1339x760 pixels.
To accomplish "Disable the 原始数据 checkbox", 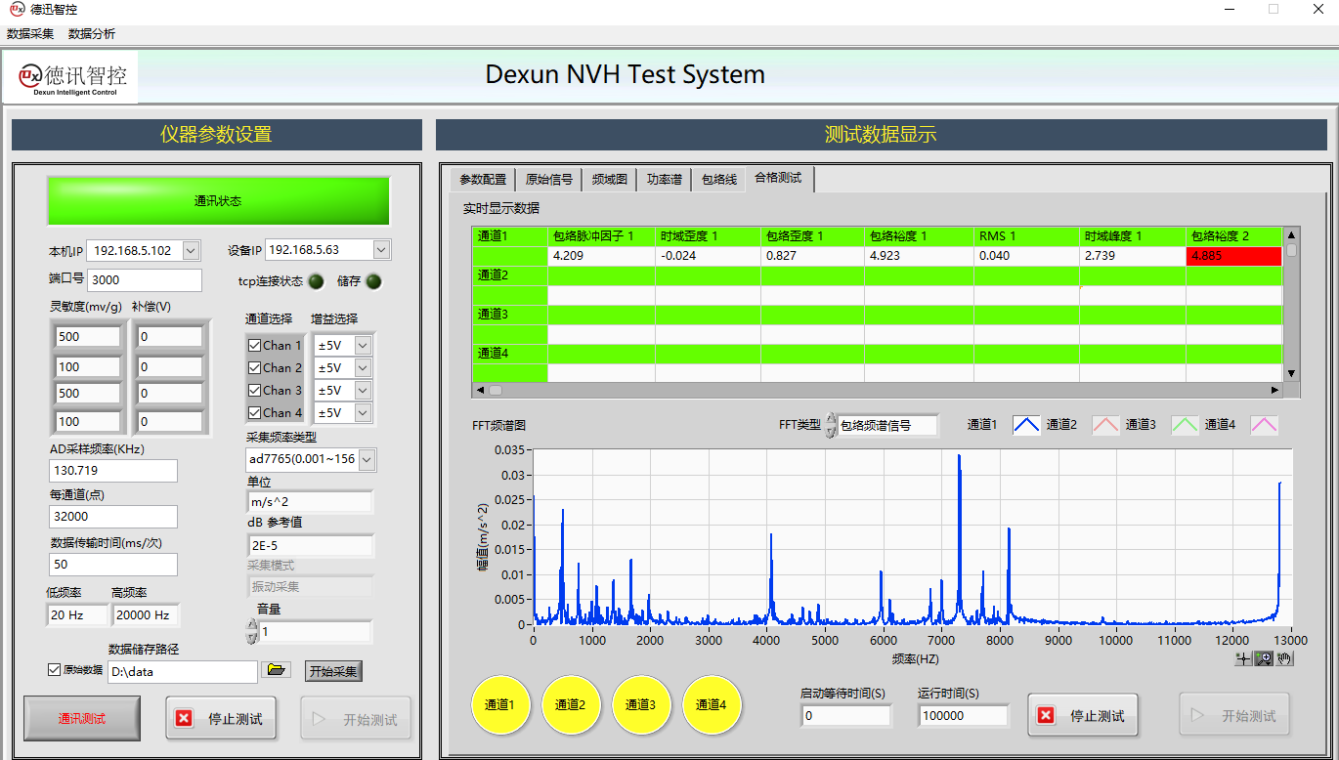I will pos(55,670).
